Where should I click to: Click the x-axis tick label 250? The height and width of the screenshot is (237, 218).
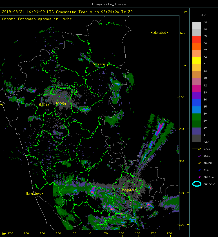click(169, 233)
